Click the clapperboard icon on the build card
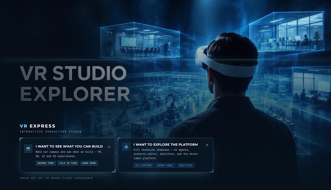The height and width of the screenshot is (190, 331). (x=28, y=149)
